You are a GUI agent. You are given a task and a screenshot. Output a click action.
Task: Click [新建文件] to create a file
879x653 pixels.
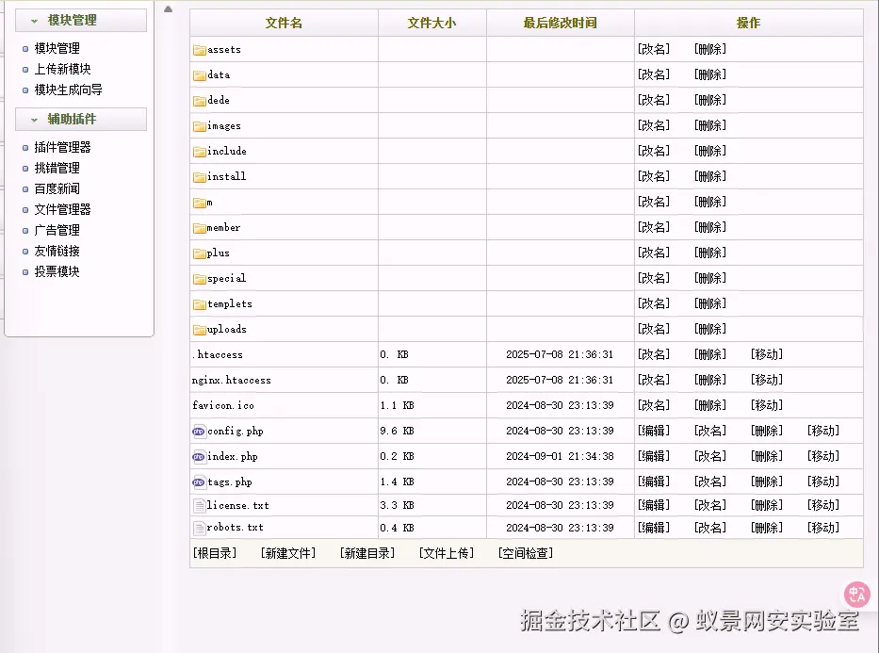click(288, 553)
